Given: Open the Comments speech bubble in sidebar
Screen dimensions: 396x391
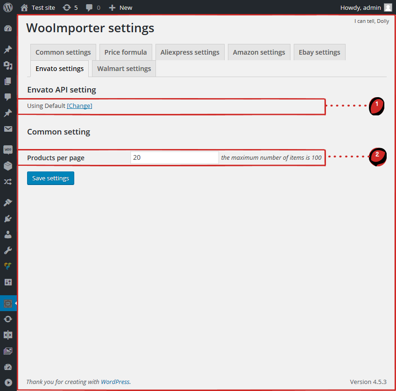Looking at the screenshot, I should pyautogui.click(x=8, y=97).
